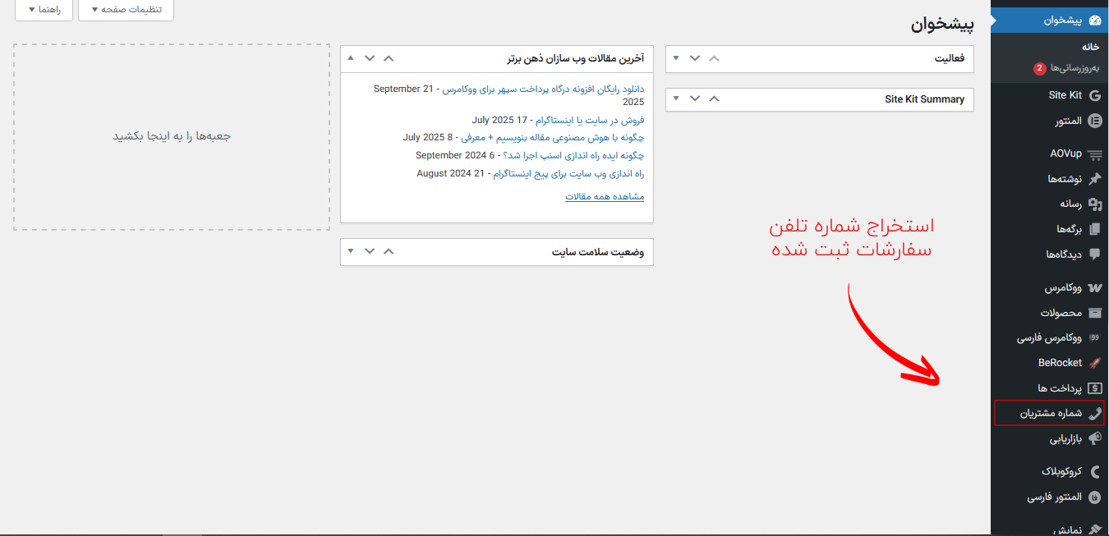Collapse the آخرین مقالات وب سازان panel
Image resolution: width=1109 pixels, height=536 pixels.
click(x=351, y=58)
